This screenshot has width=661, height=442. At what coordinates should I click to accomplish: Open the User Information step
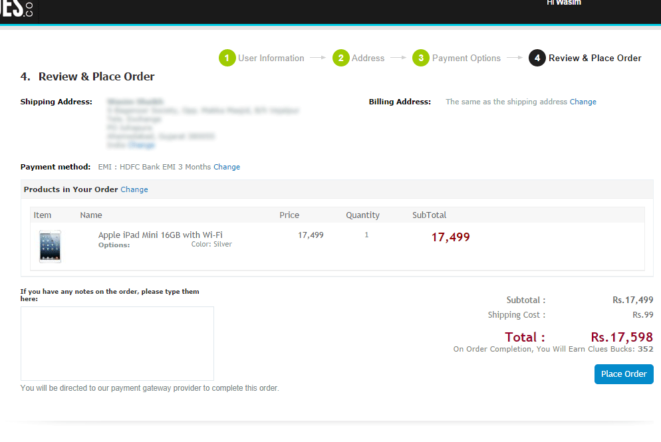tap(271, 58)
